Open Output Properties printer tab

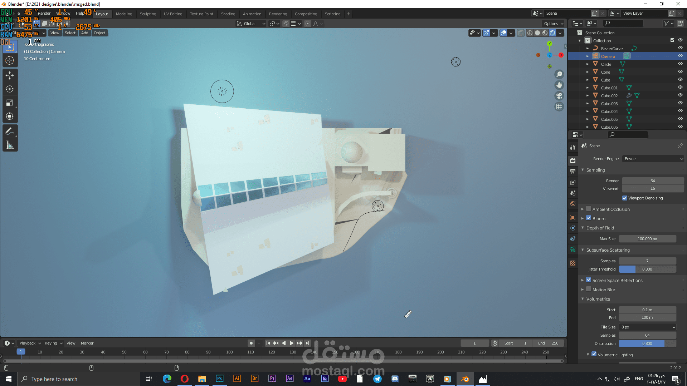pos(573,171)
